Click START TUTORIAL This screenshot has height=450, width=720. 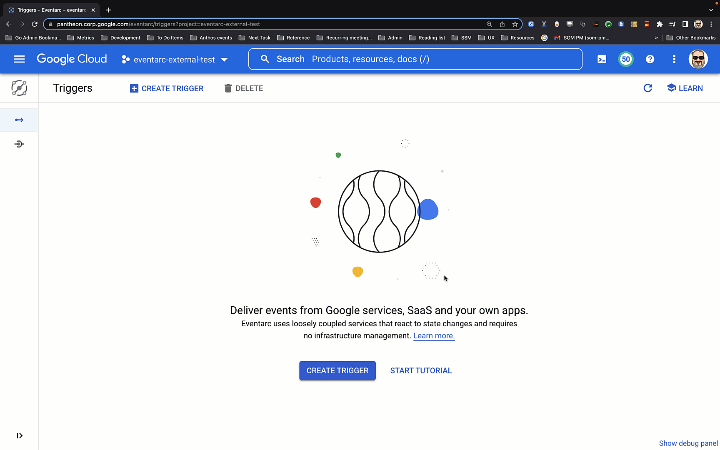[421, 370]
